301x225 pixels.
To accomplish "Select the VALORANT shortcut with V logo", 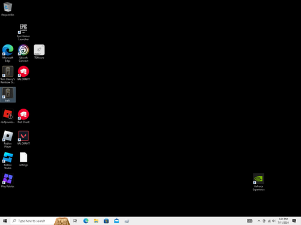I will click(x=23, y=137).
